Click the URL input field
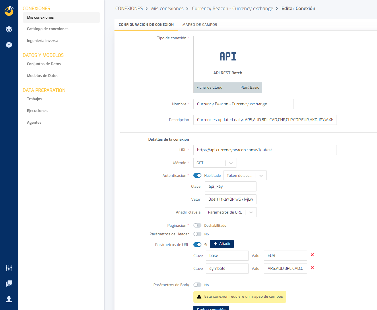Screen dimensions: 377x310 click(x=265, y=150)
